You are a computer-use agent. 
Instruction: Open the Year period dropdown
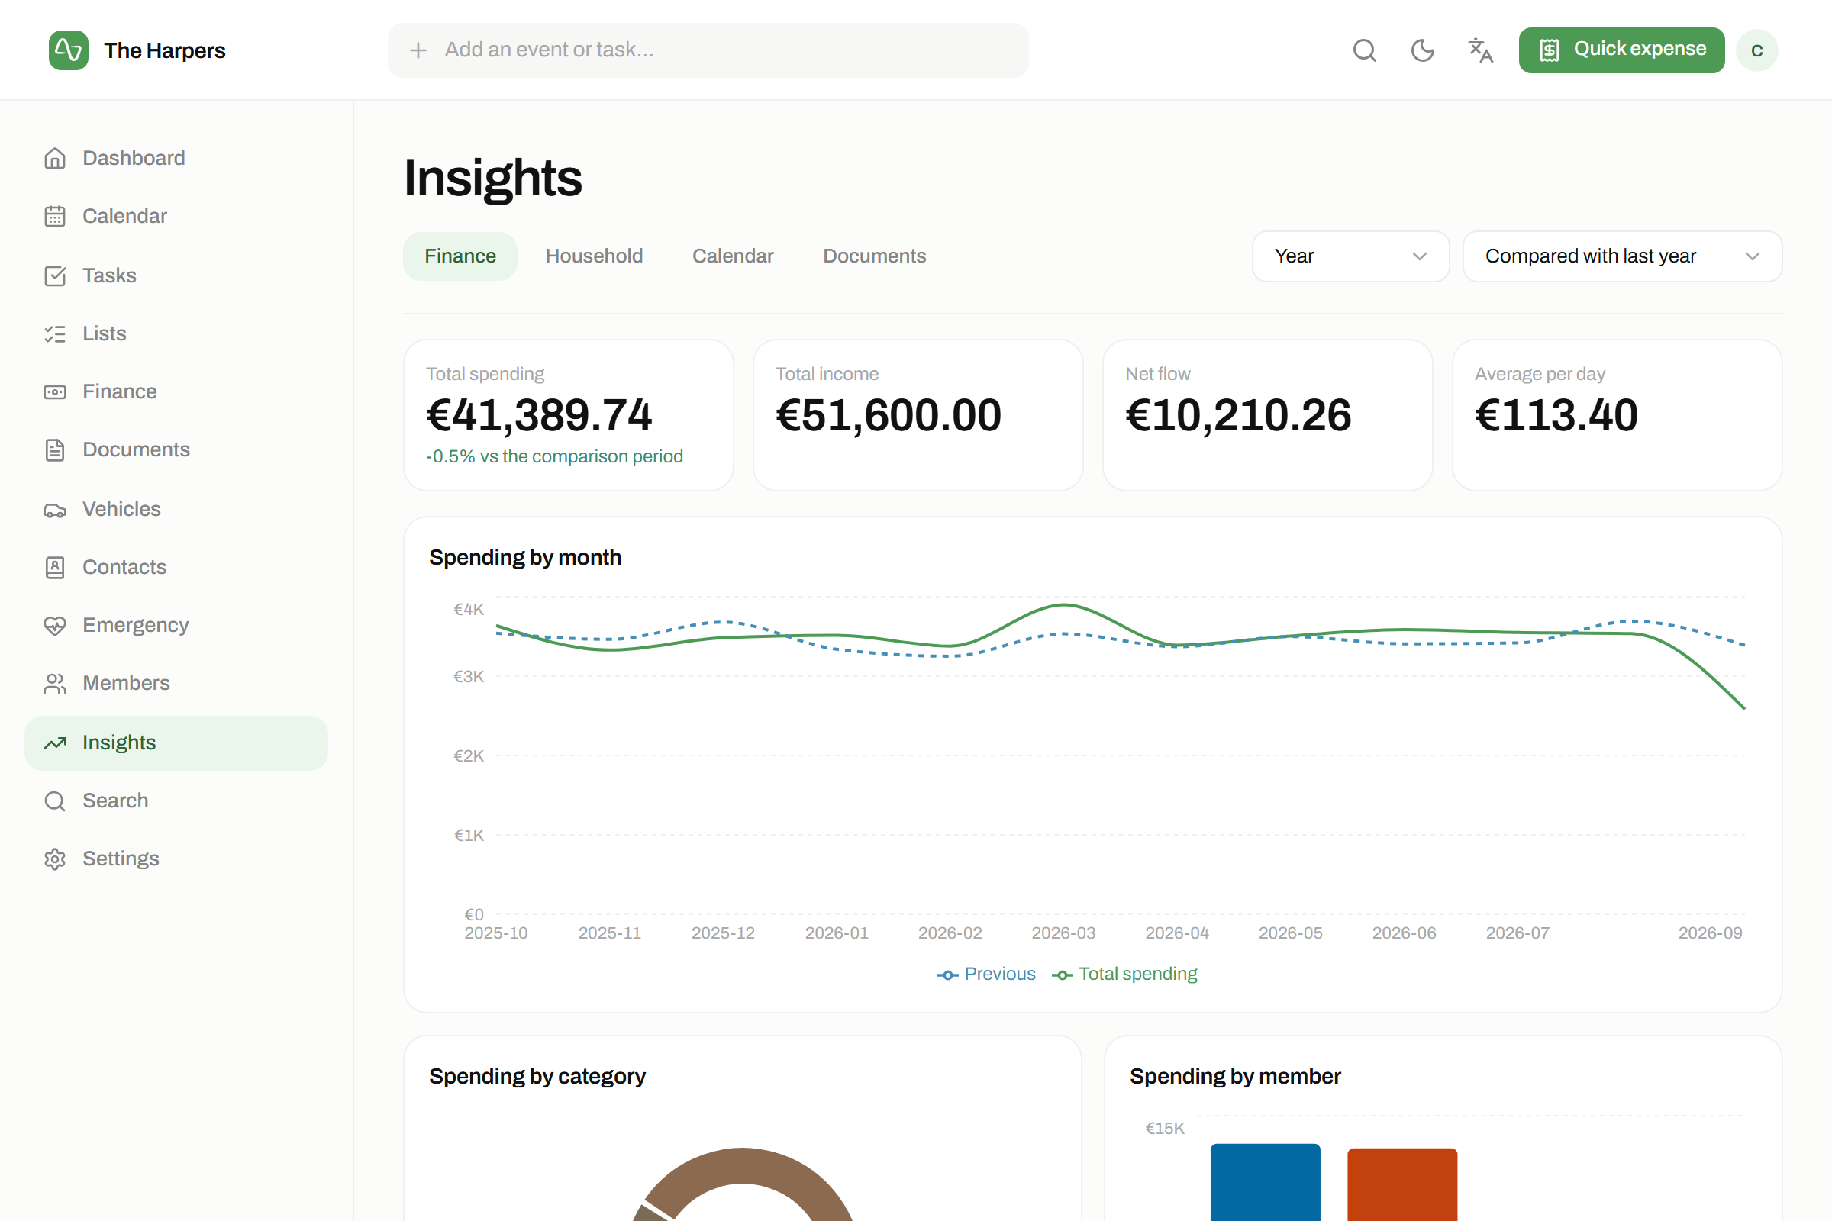tap(1350, 256)
